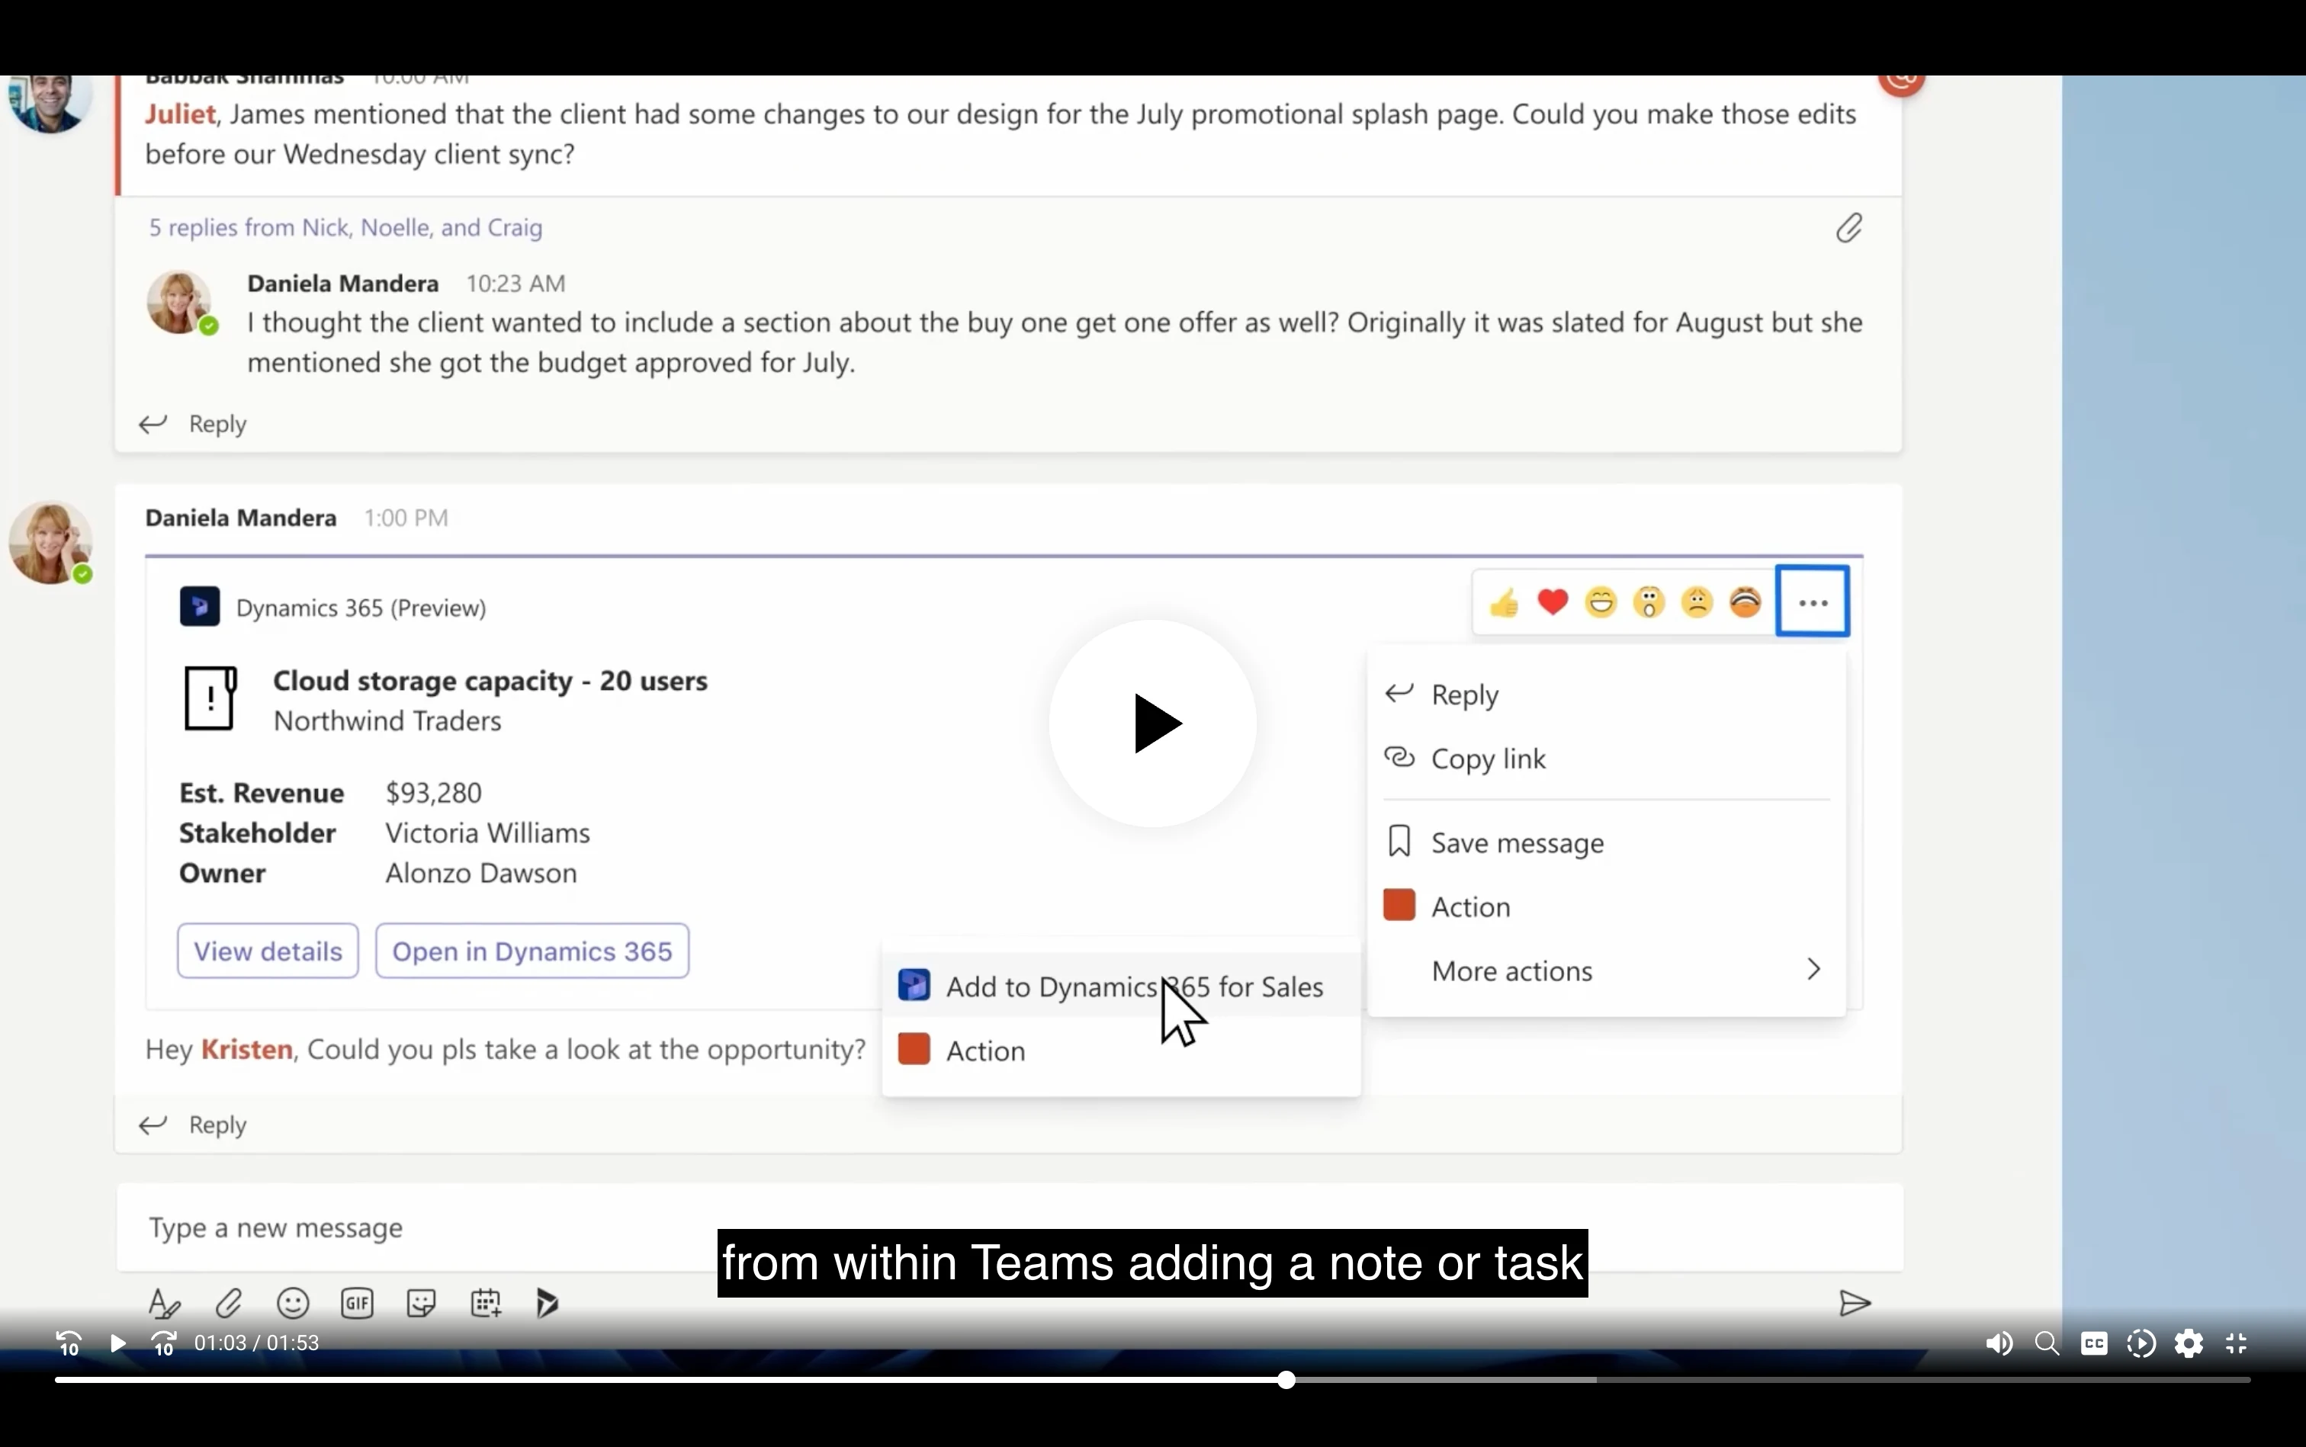The width and height of the screenshot is (2306, 1447).
Task: Click the $93,280 estimated revenue value
Action: pyautogui.click(x=434, y=792)
